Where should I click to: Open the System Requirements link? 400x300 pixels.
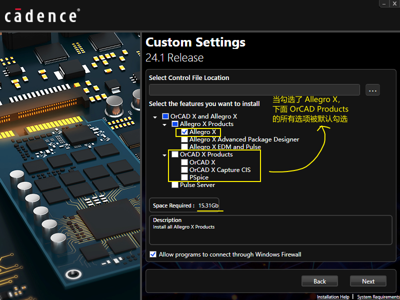(x=378, y=297)
